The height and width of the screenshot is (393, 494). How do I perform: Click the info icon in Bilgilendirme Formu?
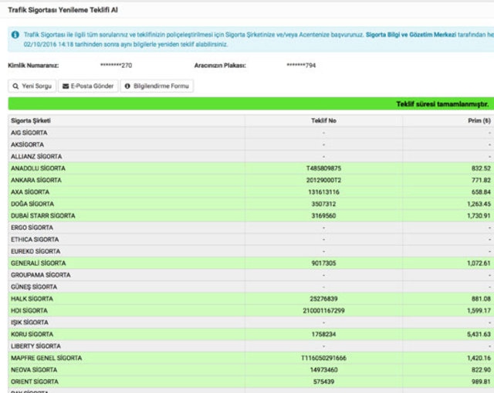coord(127,86)
